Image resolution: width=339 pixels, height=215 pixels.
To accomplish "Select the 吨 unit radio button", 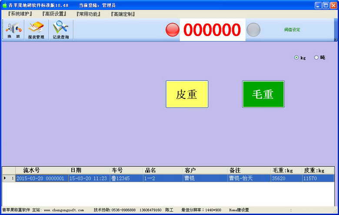I will pyautogui.click(x=316, y=57).
